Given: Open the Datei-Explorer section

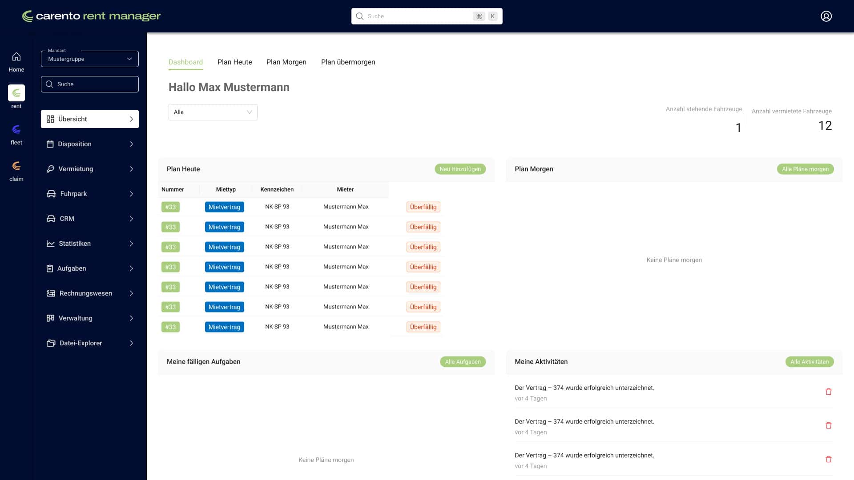Looking at the screenshot, I should point(81,343).
